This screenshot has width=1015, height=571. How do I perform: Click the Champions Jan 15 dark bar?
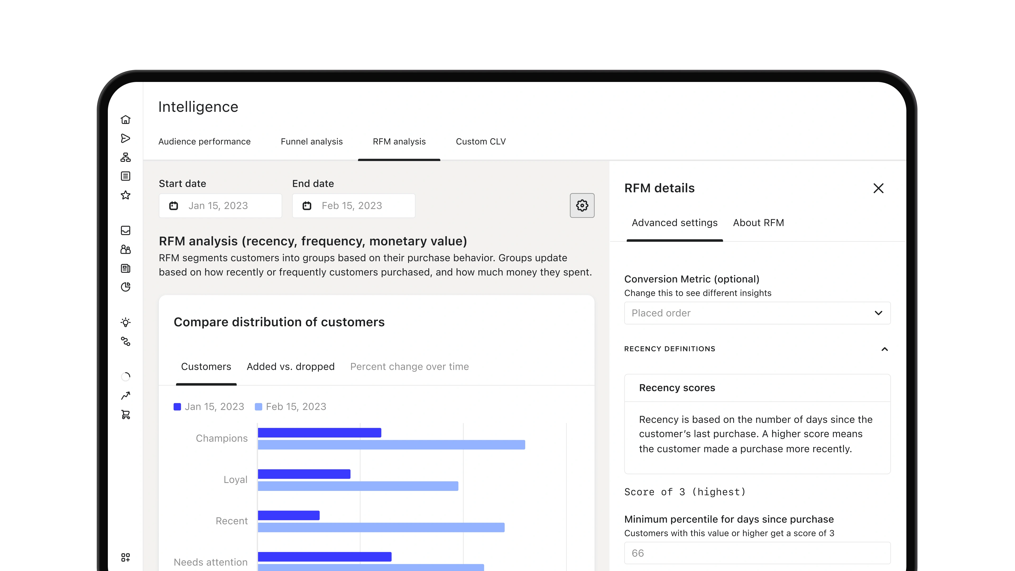320,433
